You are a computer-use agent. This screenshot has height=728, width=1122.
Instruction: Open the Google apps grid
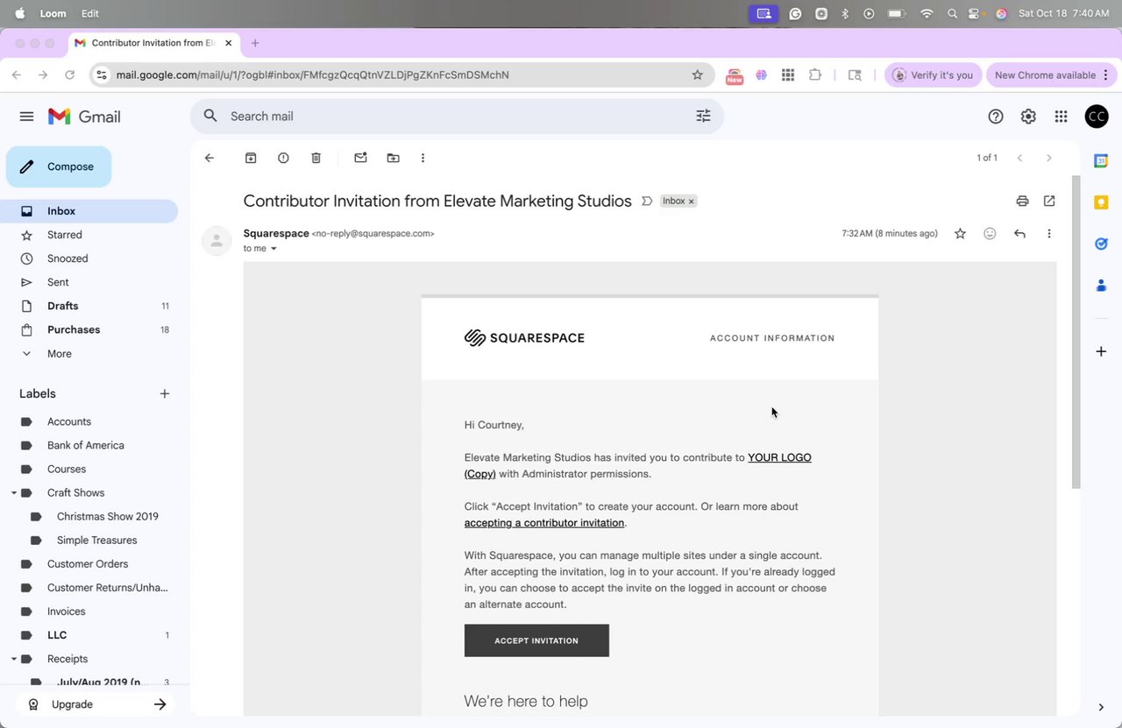click(x=1061, y=117)
